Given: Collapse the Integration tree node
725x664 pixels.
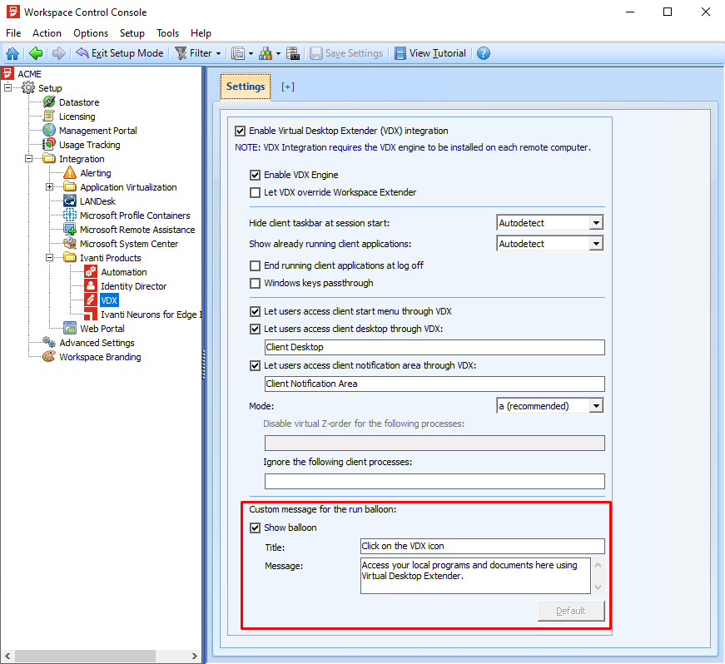Looking at the screenshot, I should [28, 158].
